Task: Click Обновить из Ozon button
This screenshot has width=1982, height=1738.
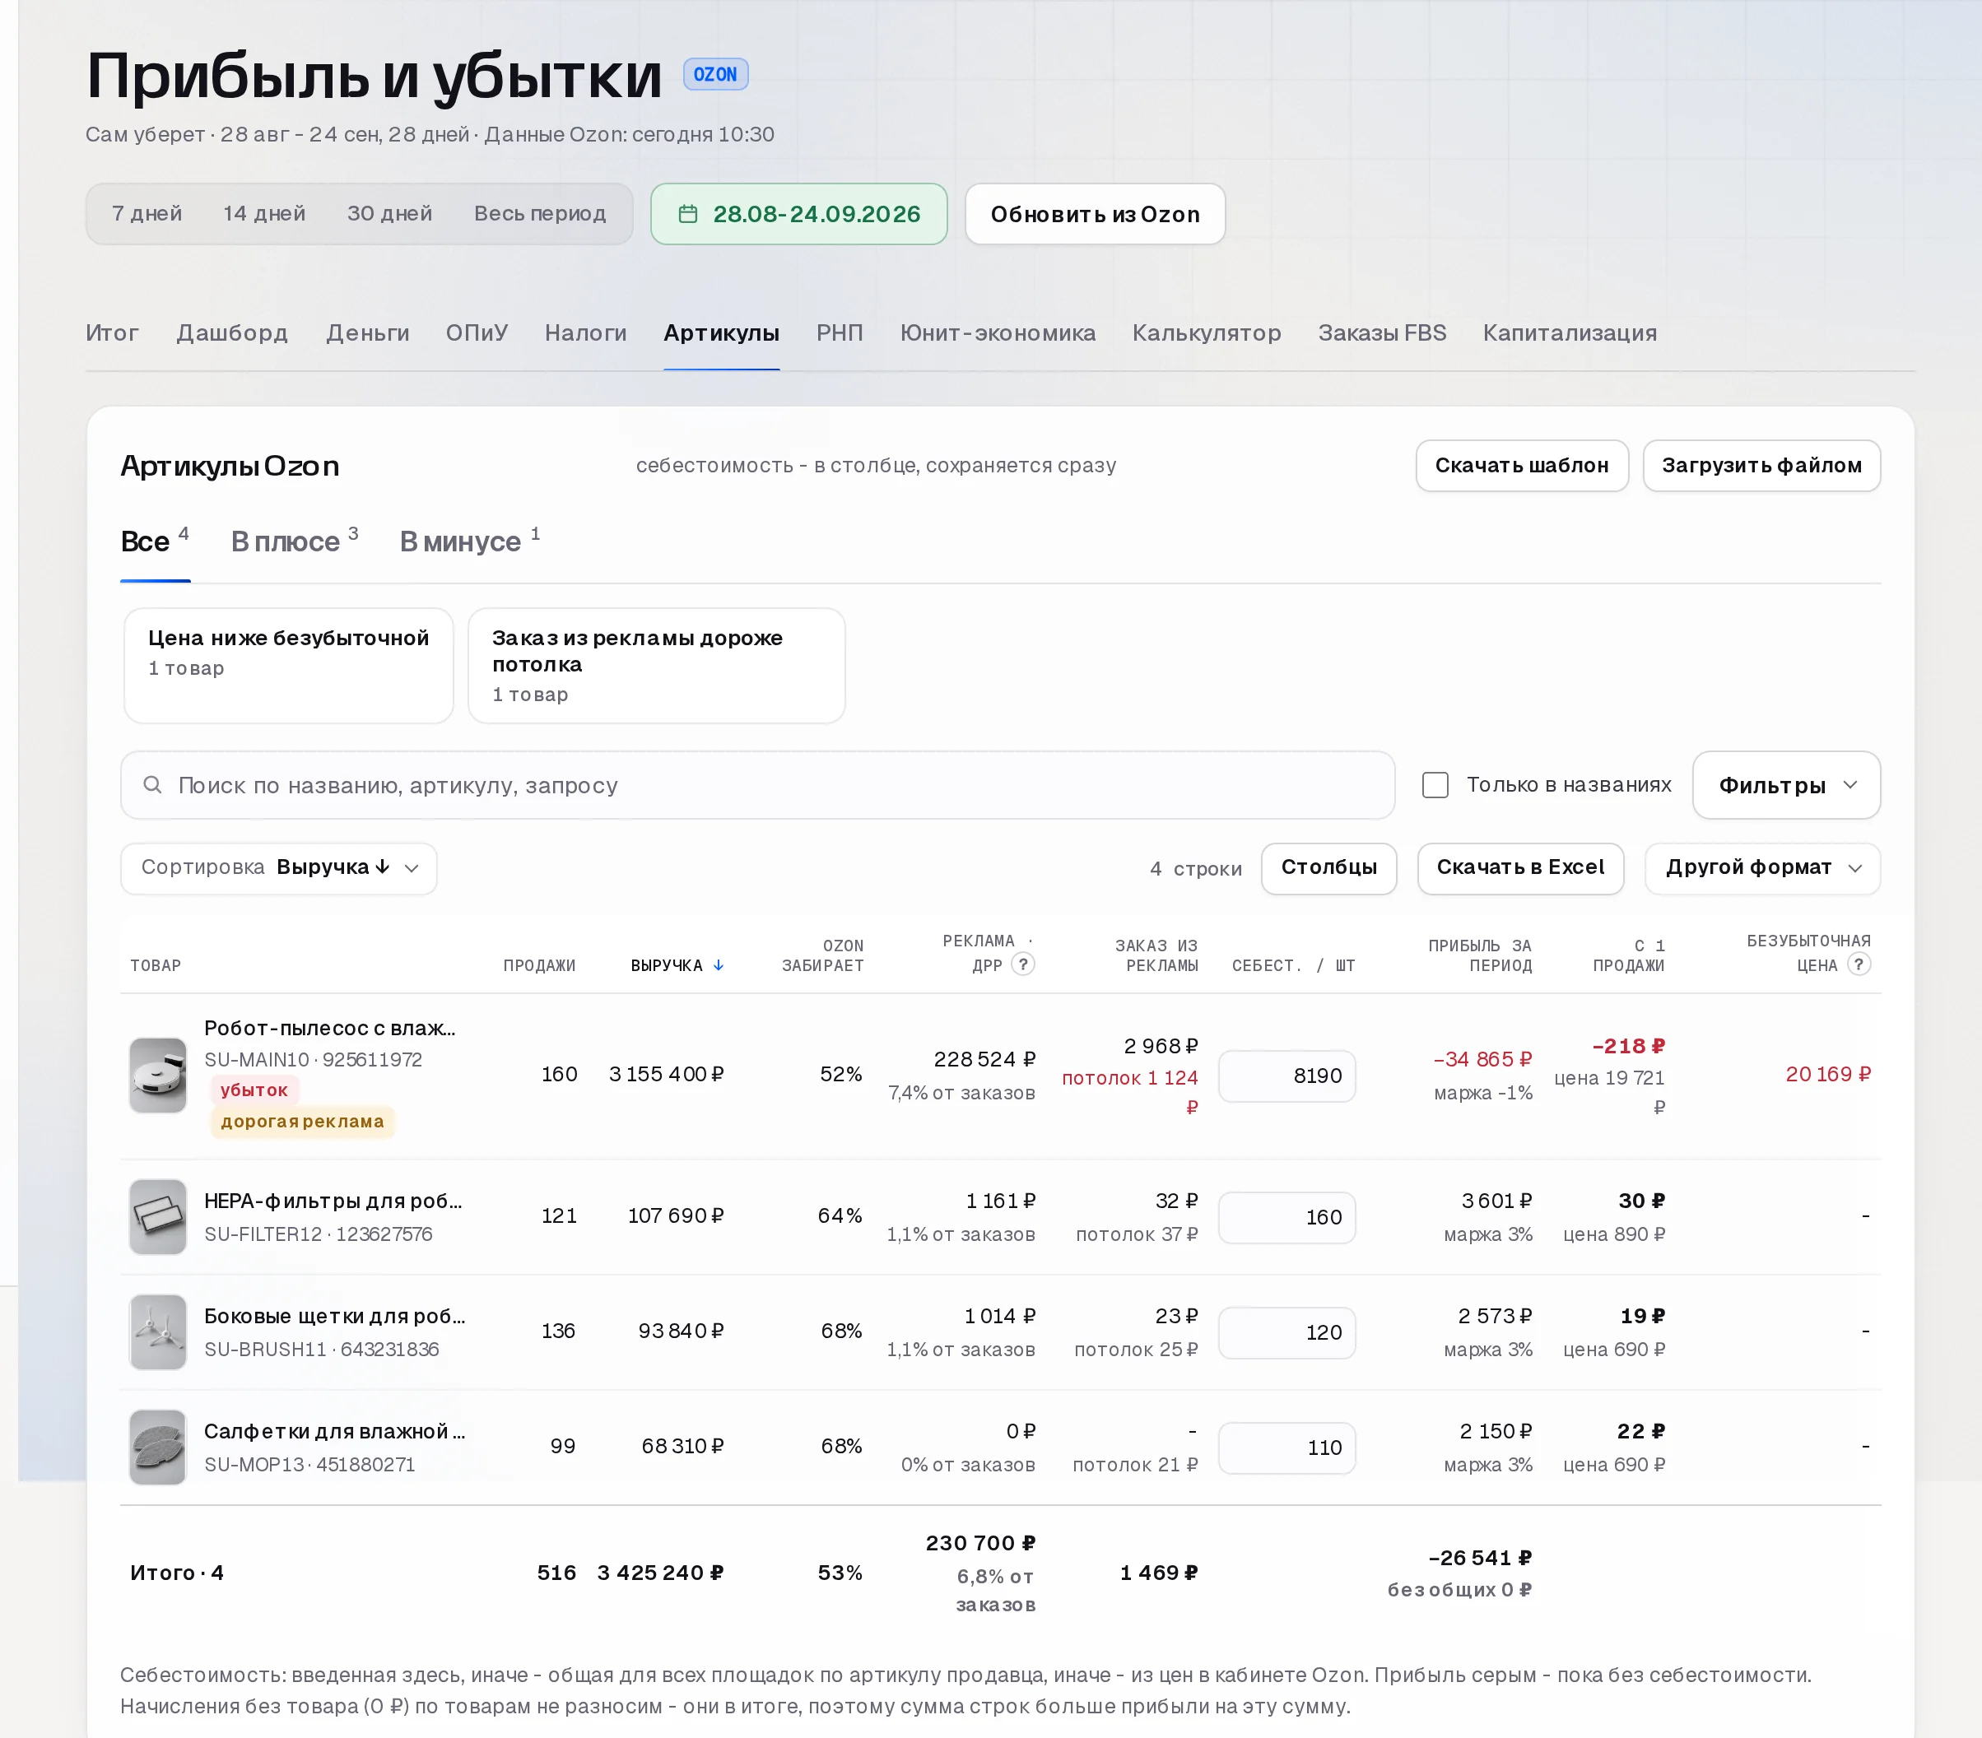Action: pyautogui.click(x=1095, y=214)
